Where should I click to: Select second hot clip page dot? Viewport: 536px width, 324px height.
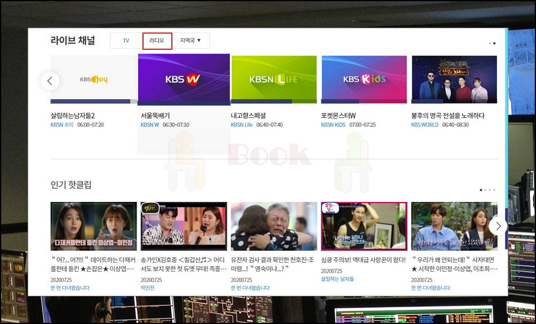[486, 190]
